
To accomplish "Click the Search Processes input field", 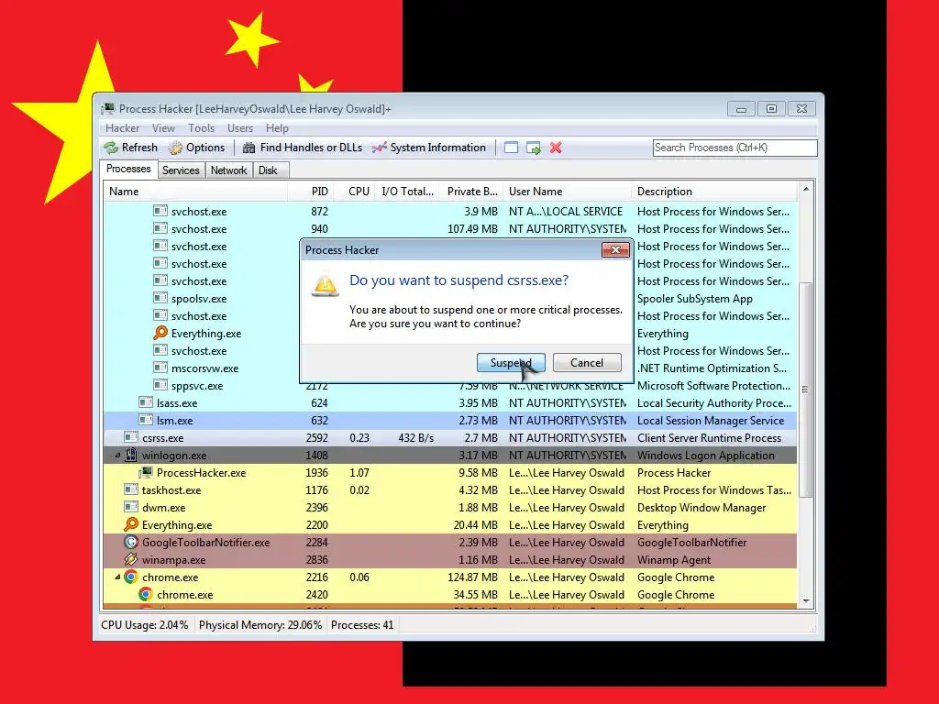I will pyautogui.click(x=735, y=148).
